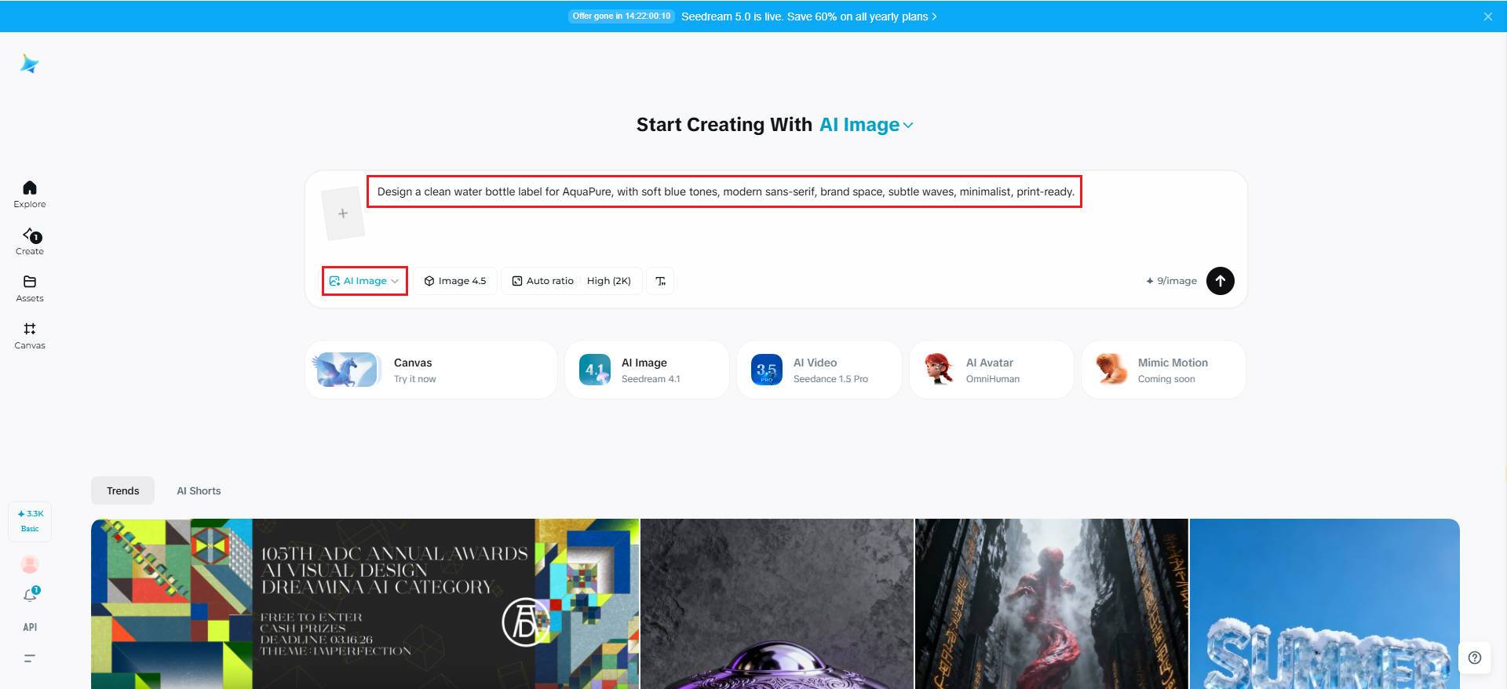The width and height of the screenshot is (1507, 689).
Task: Switch to the AI Shorts tab
Action: click(x=199, y=490)
